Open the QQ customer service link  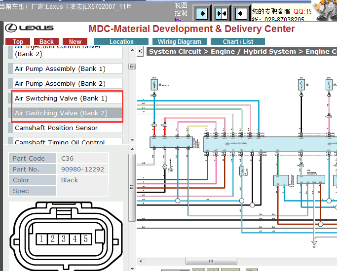tap(302, 11)
